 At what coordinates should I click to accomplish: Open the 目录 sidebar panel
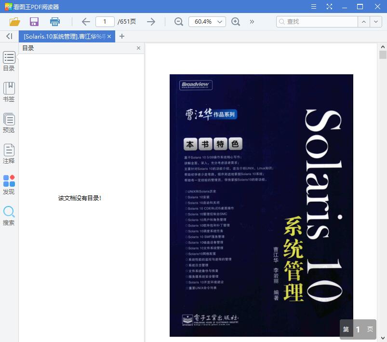coord(9,61)
